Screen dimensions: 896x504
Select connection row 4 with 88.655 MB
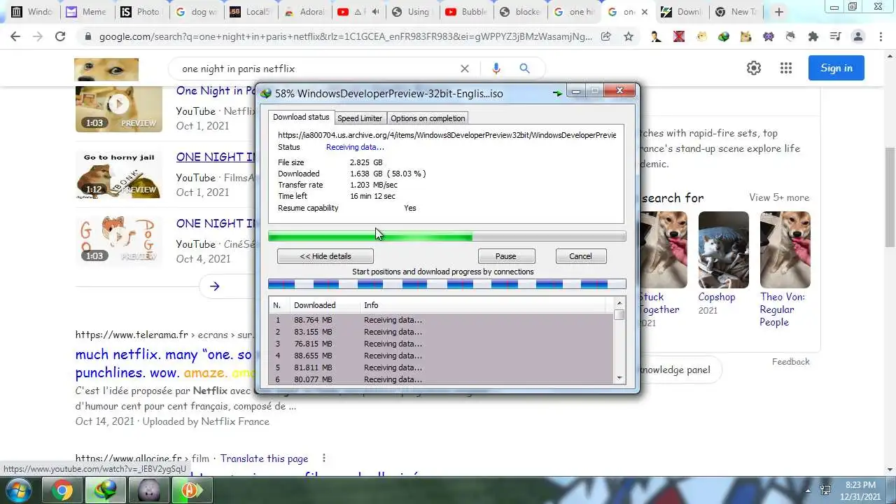coord(441,356)
